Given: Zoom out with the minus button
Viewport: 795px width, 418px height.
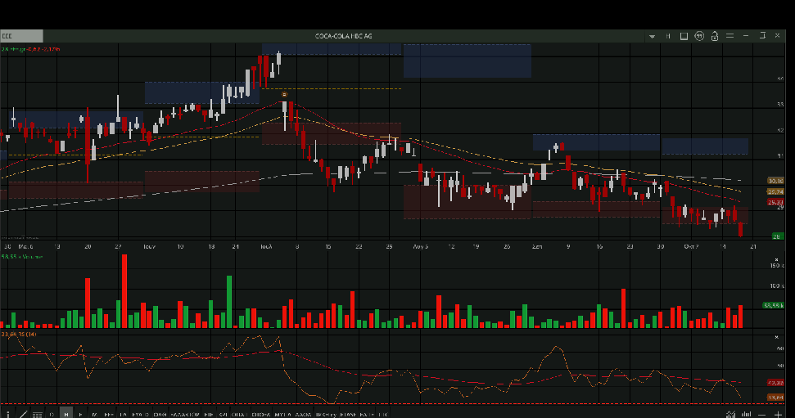Looking at the screenshot, I should 761,415.
